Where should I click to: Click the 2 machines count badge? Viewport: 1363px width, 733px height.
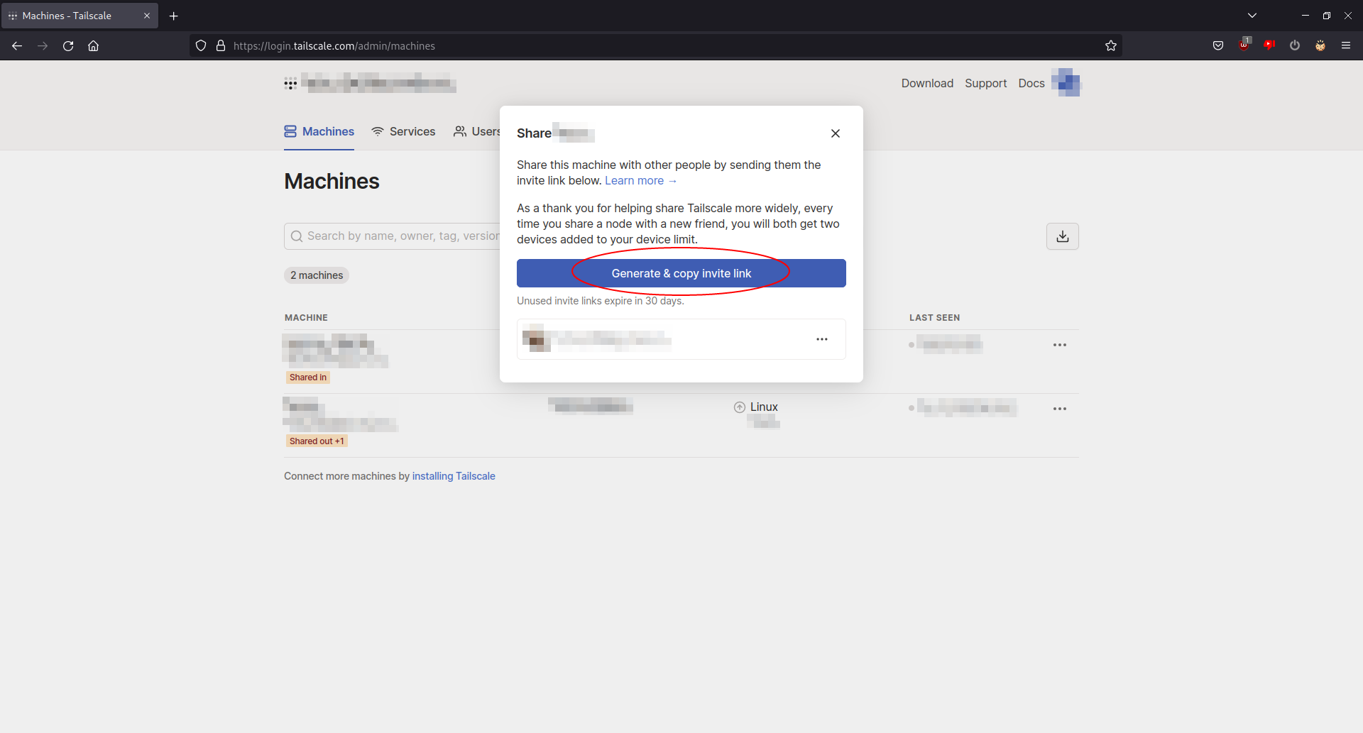317,275
